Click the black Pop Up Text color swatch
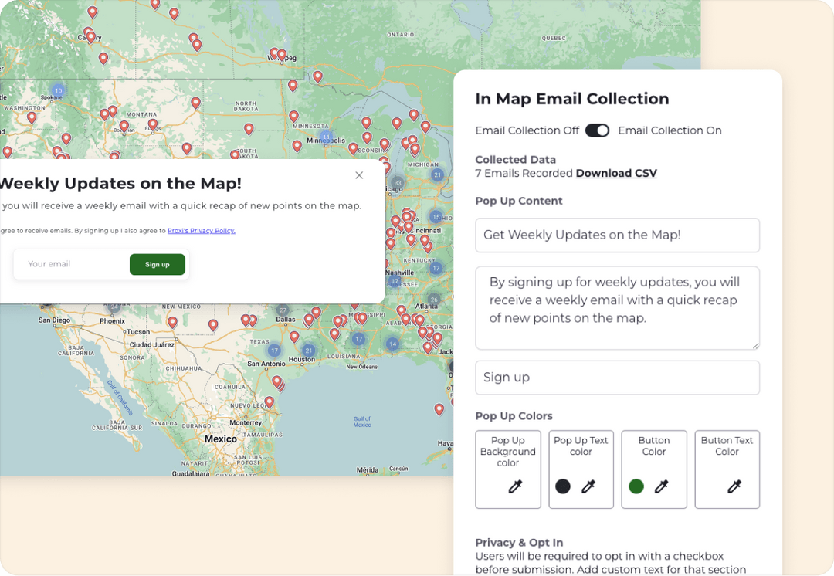 tap(562, 486)
